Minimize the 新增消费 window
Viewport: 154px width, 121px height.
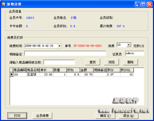pyautogui.click(x=137, y=4)
